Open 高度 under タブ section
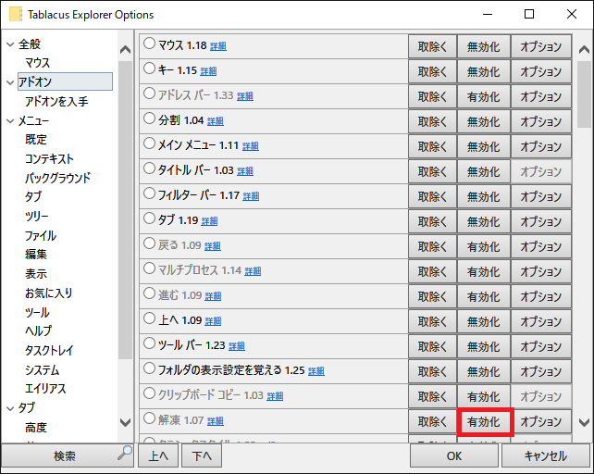594x474 pixels. tap(36, 428)
